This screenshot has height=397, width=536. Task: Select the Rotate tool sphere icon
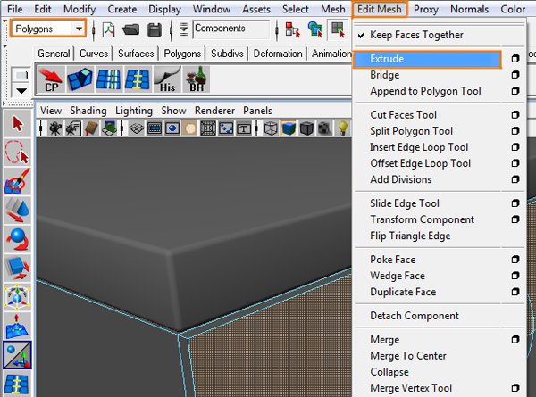tap(17, 239)
